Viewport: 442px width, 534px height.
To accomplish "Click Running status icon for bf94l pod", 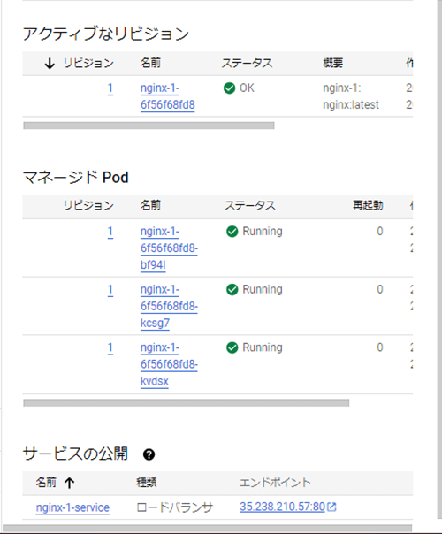I will point(232,232).
